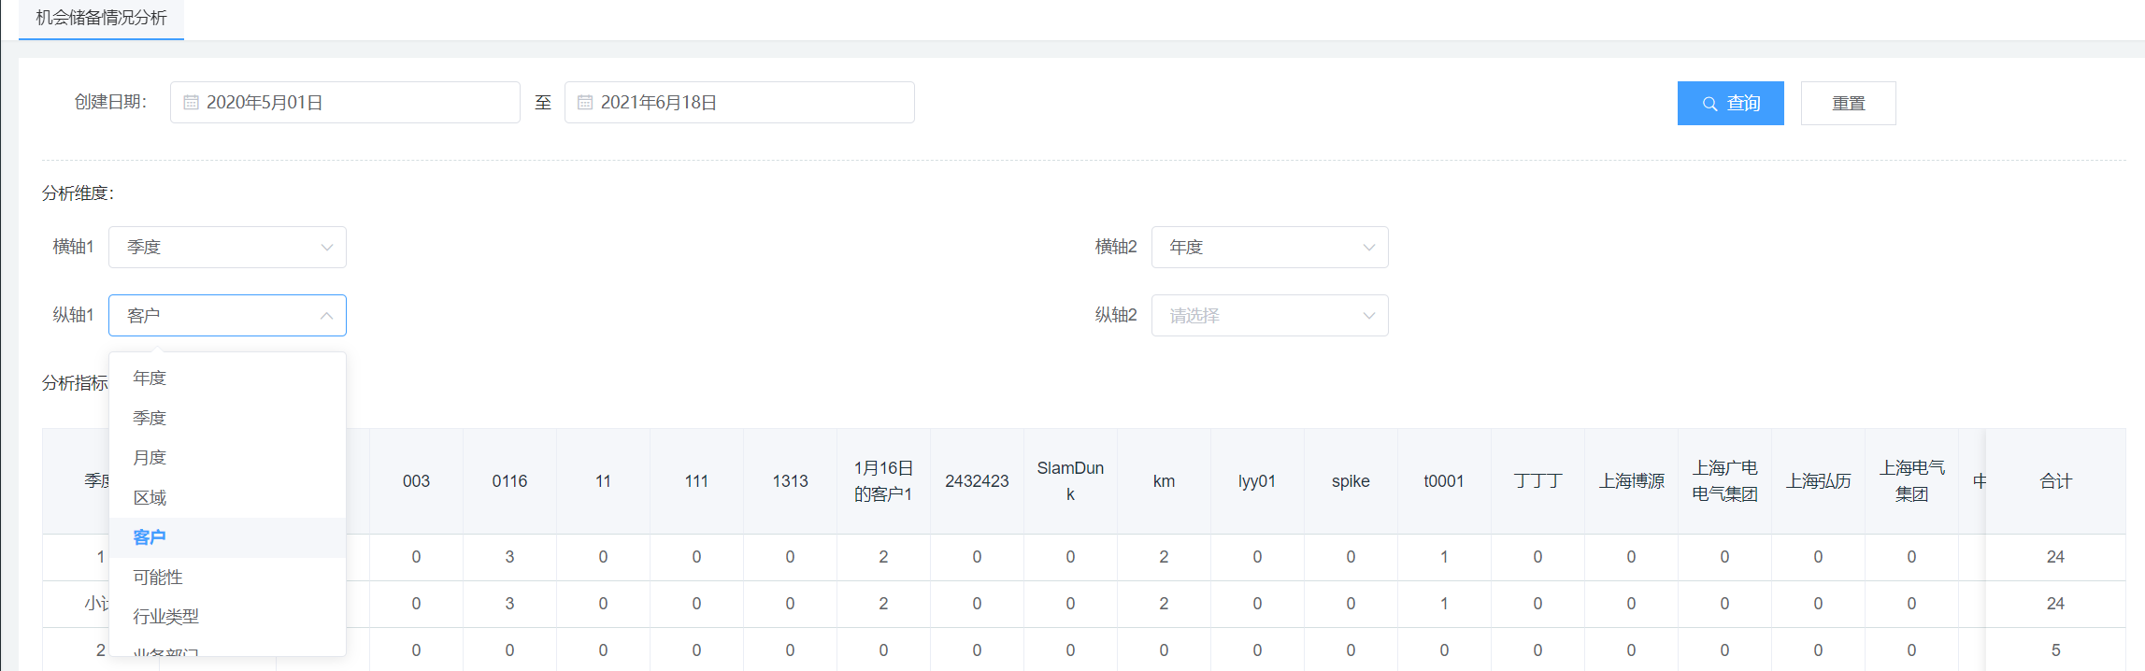Select 年度 from the dropdown list

click(150, 378)
